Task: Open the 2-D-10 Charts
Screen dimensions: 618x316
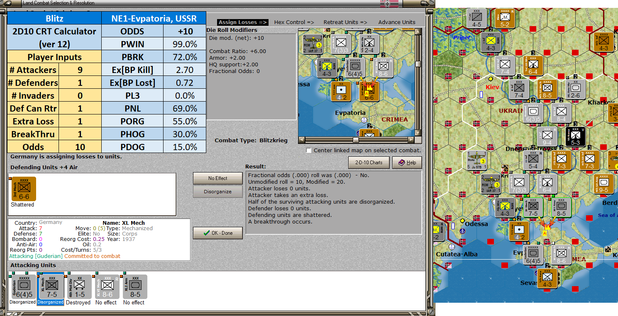Action: click(369, 163)
